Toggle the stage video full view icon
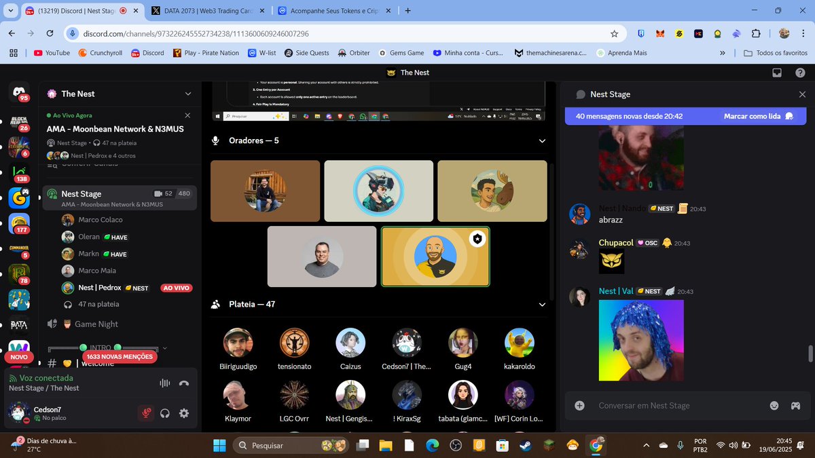815x458 pixels. (776, 72)
